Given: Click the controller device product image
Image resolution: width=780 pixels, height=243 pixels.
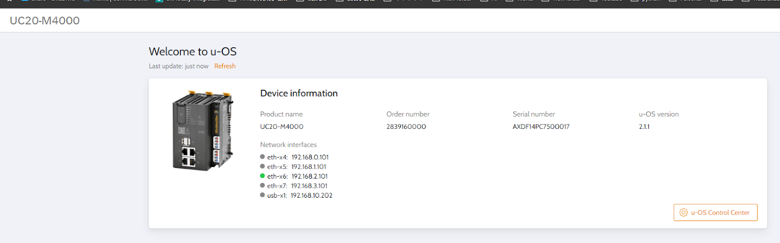Looking at the screenshot, I should (x=203, y=131).
